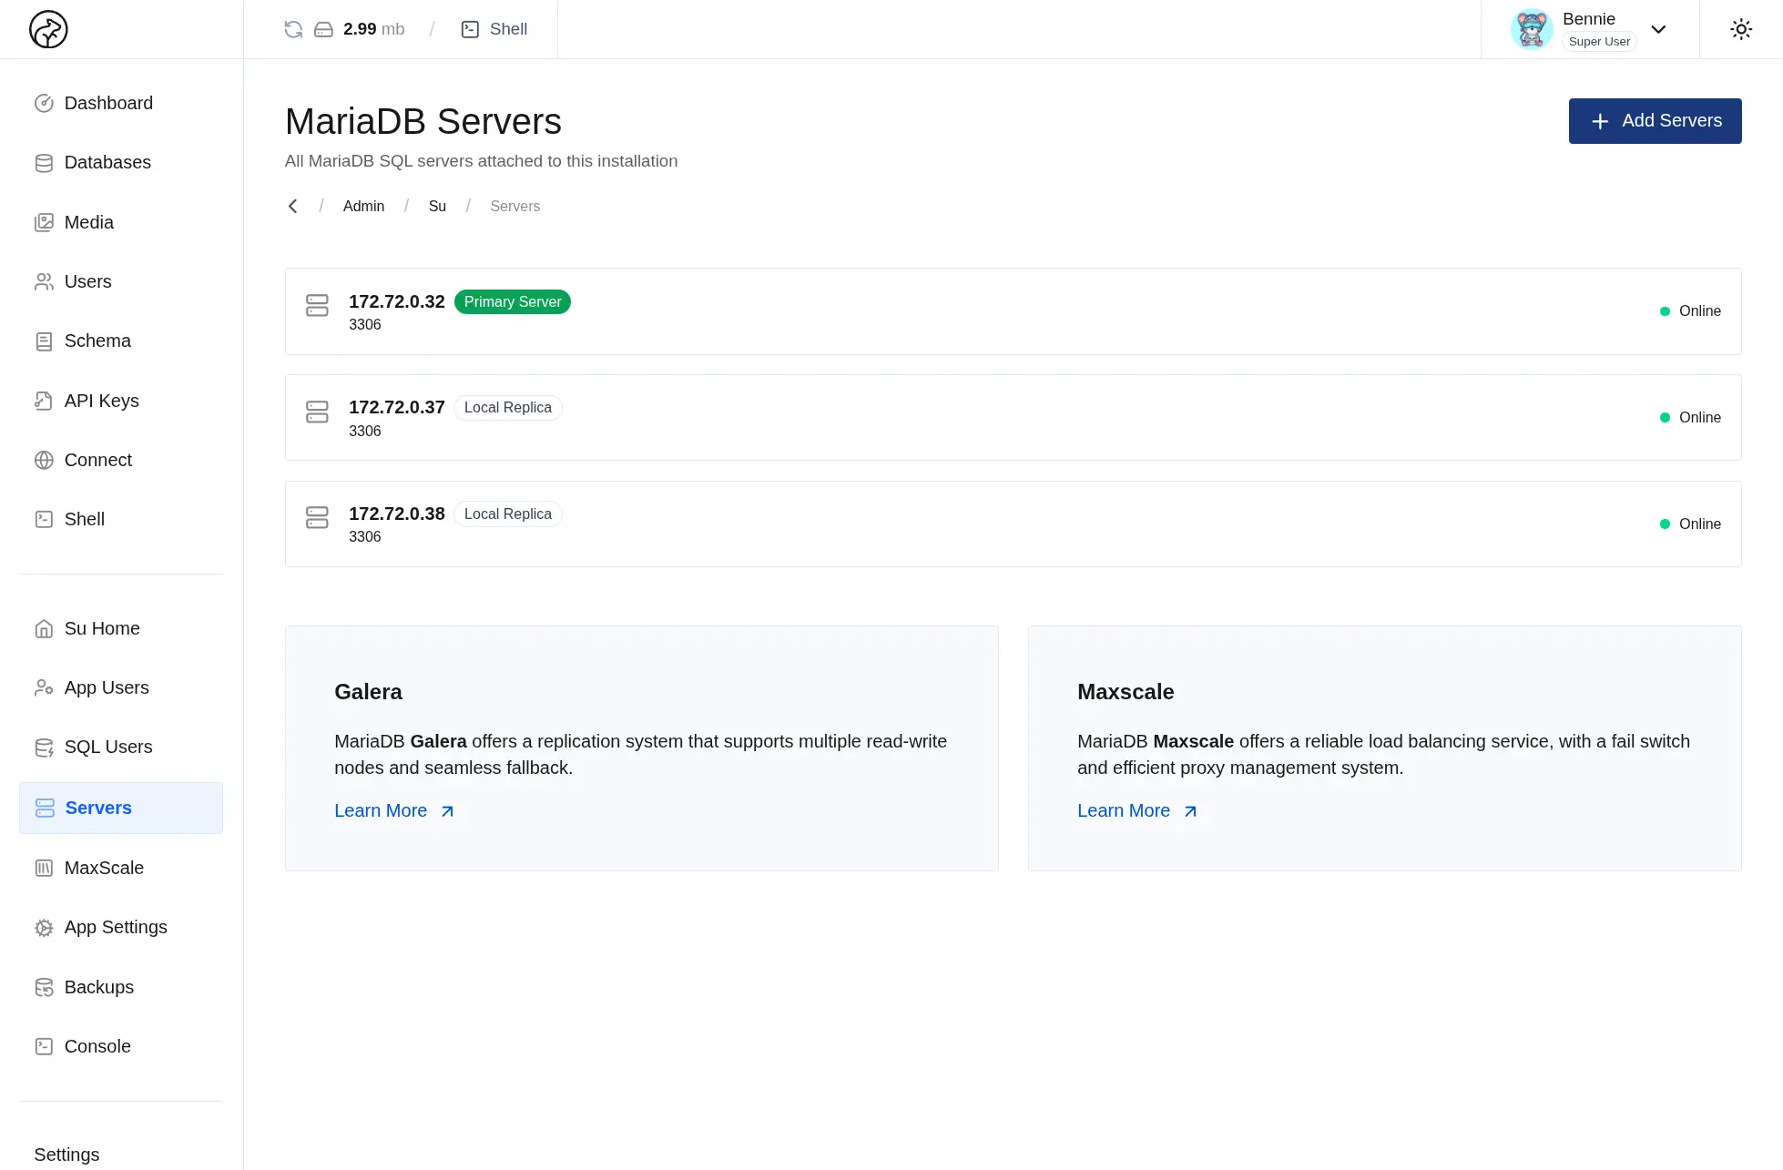The width and height of the screenshot is (1783, 1170).
Task: Click the Backups icon in sidebar
Action: 44,987
